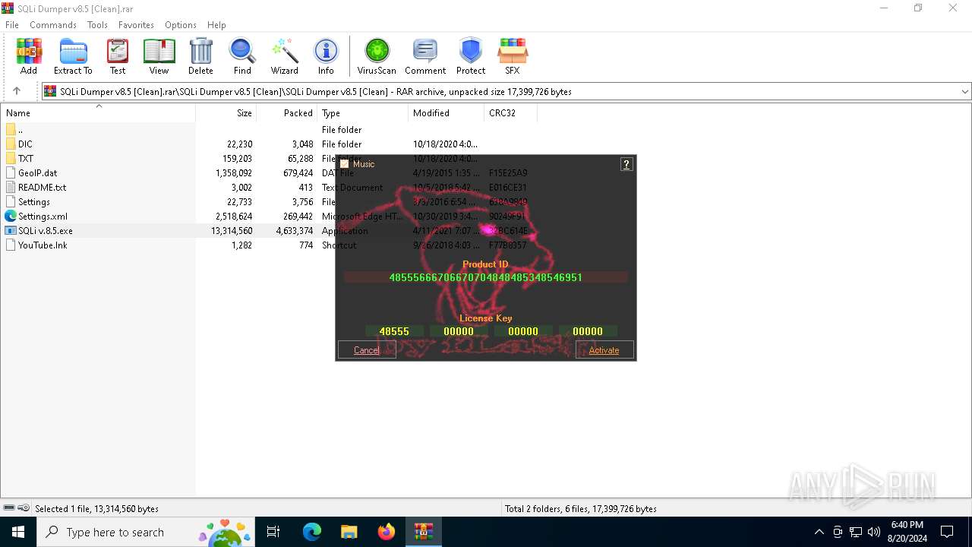
Task: Select the SQLi v.8.5.exe file icon
Action: click(x=11, y=231)
